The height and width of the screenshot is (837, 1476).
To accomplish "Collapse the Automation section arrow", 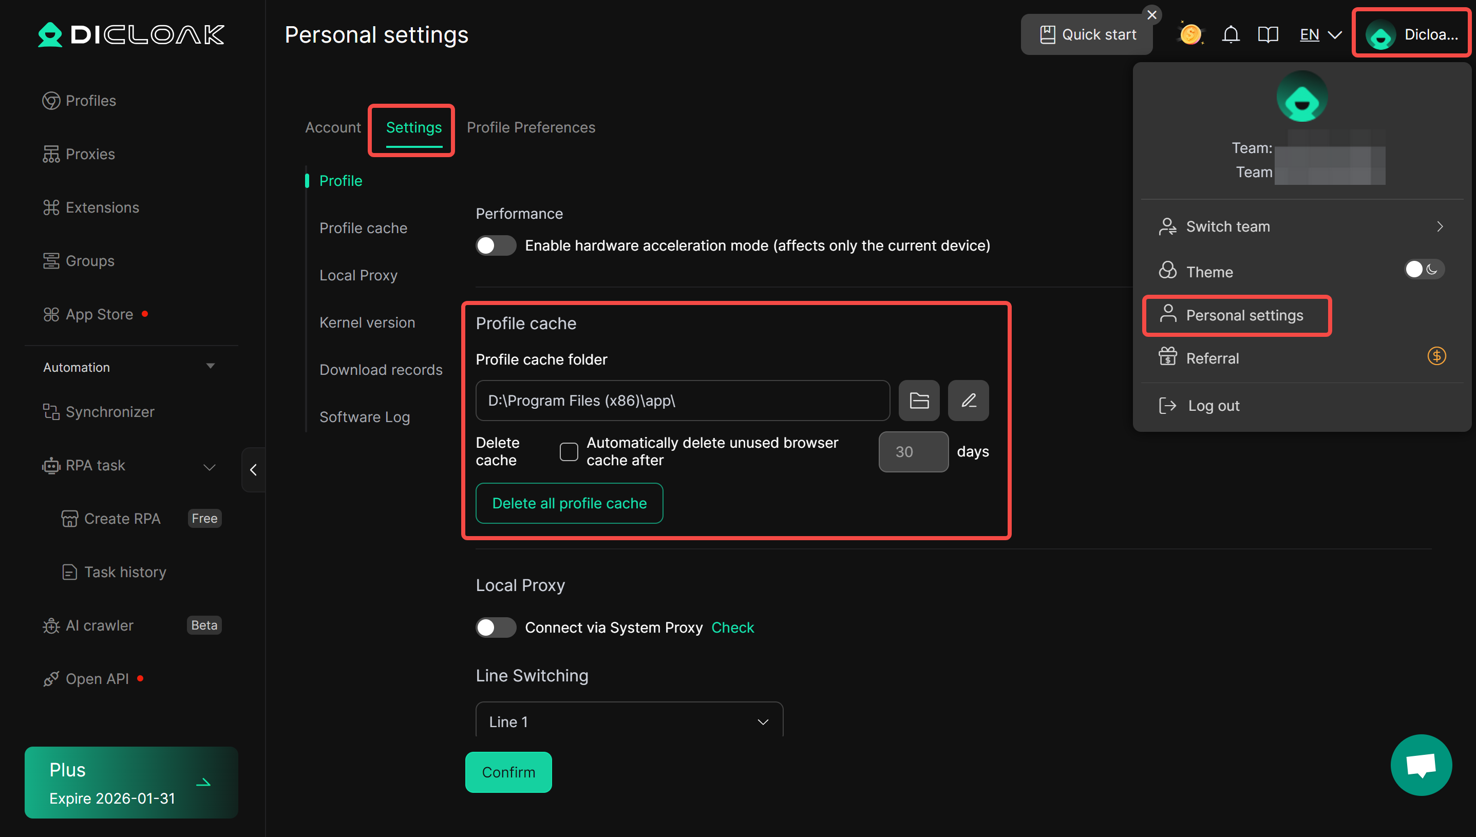I will click(x=211, y=366).
